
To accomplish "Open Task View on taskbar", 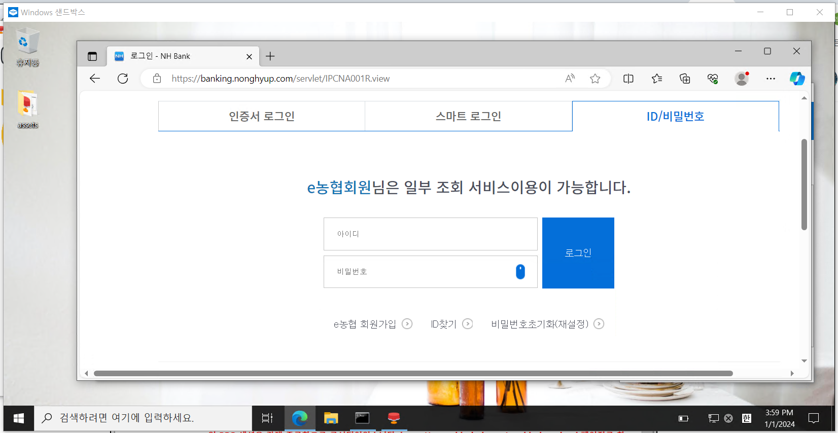I will pos(267,418).
